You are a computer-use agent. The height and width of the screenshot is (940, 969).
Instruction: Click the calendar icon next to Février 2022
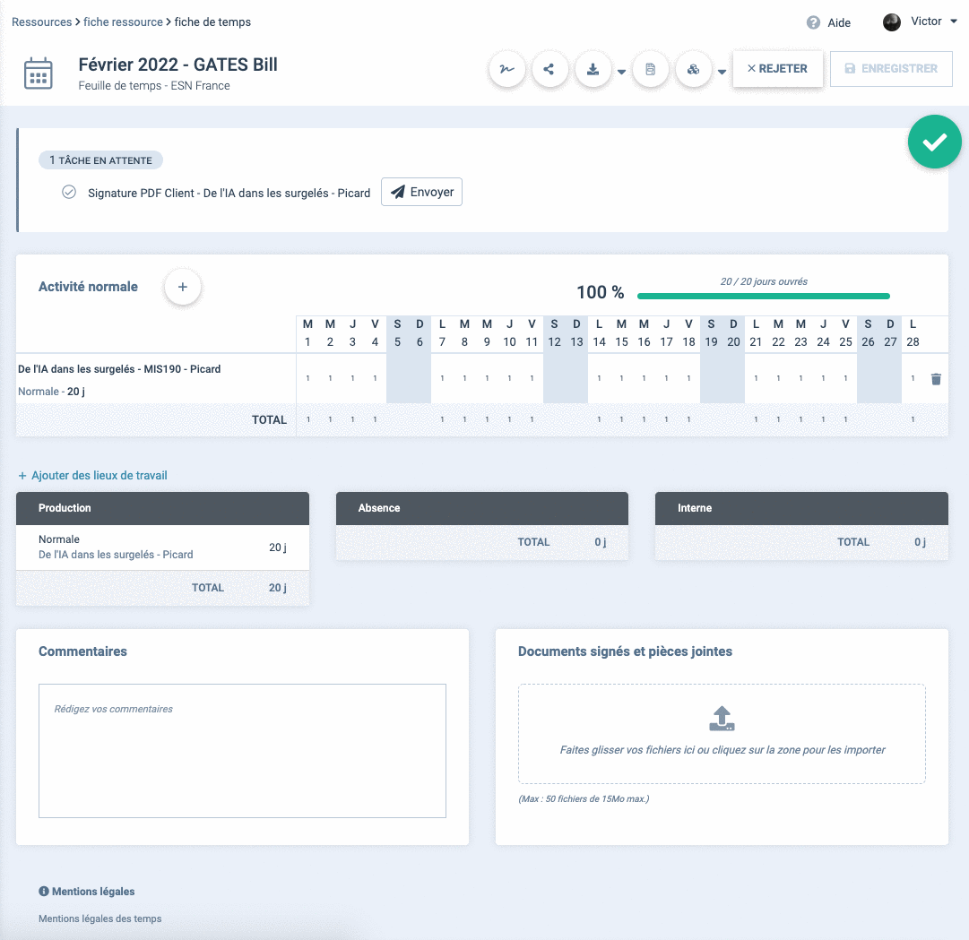pos(38,73)
